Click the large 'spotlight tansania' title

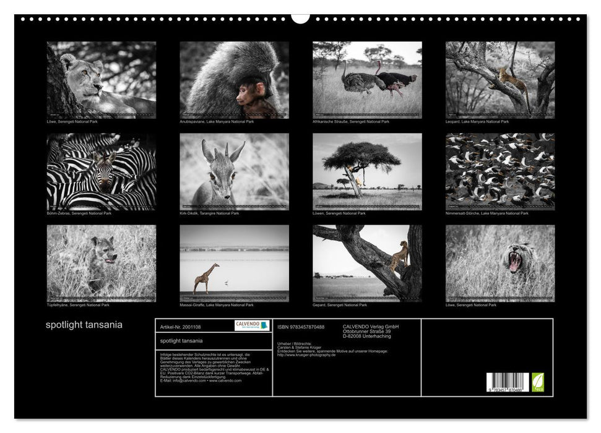click(x=84, y=325)
